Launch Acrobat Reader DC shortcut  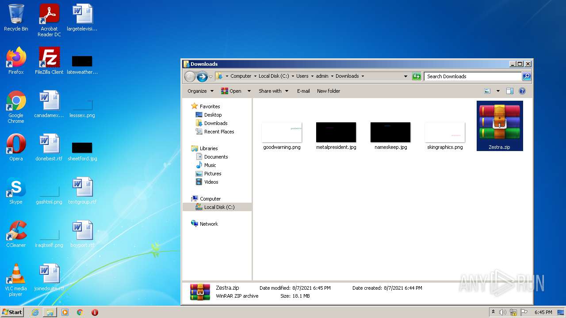click(x=49, y=20)
